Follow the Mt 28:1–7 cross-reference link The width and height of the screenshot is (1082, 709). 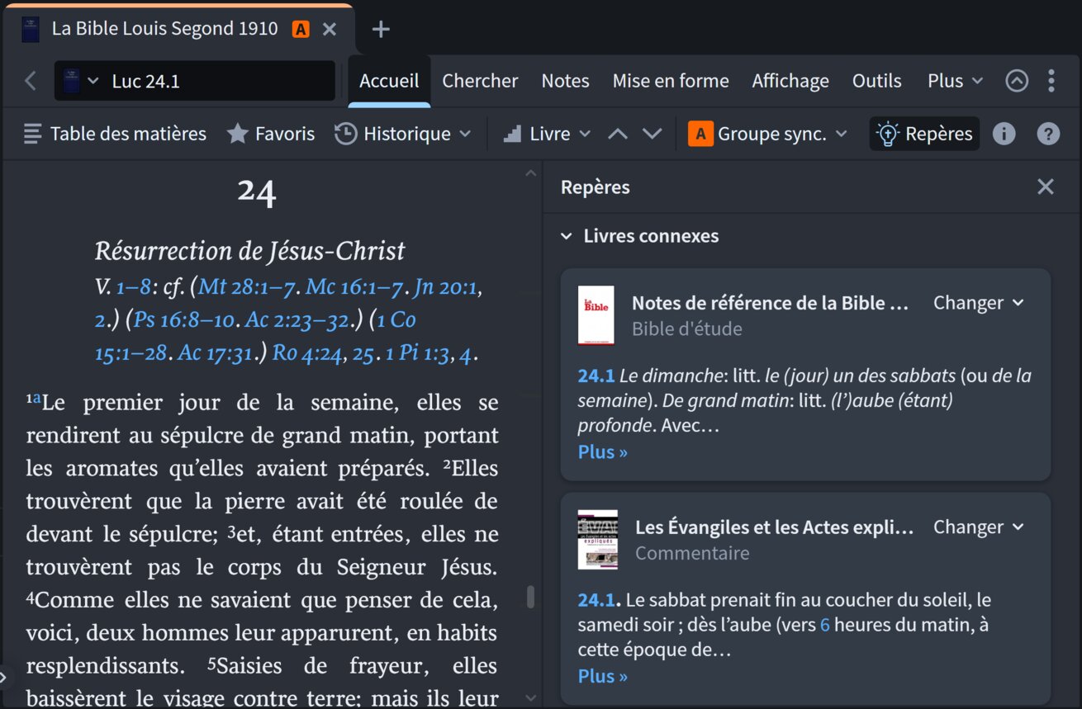pyautogui.click(x=249, y=286)
